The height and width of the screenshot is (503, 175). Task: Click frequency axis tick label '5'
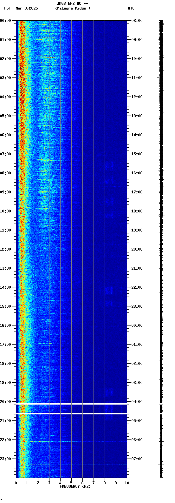tap(71, 483)
